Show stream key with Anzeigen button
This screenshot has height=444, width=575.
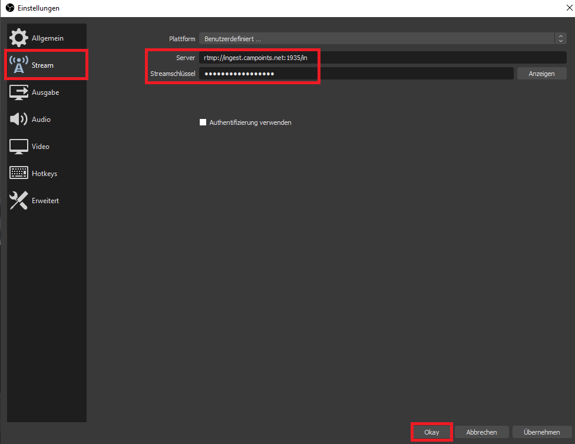click(x=541, y=74)
